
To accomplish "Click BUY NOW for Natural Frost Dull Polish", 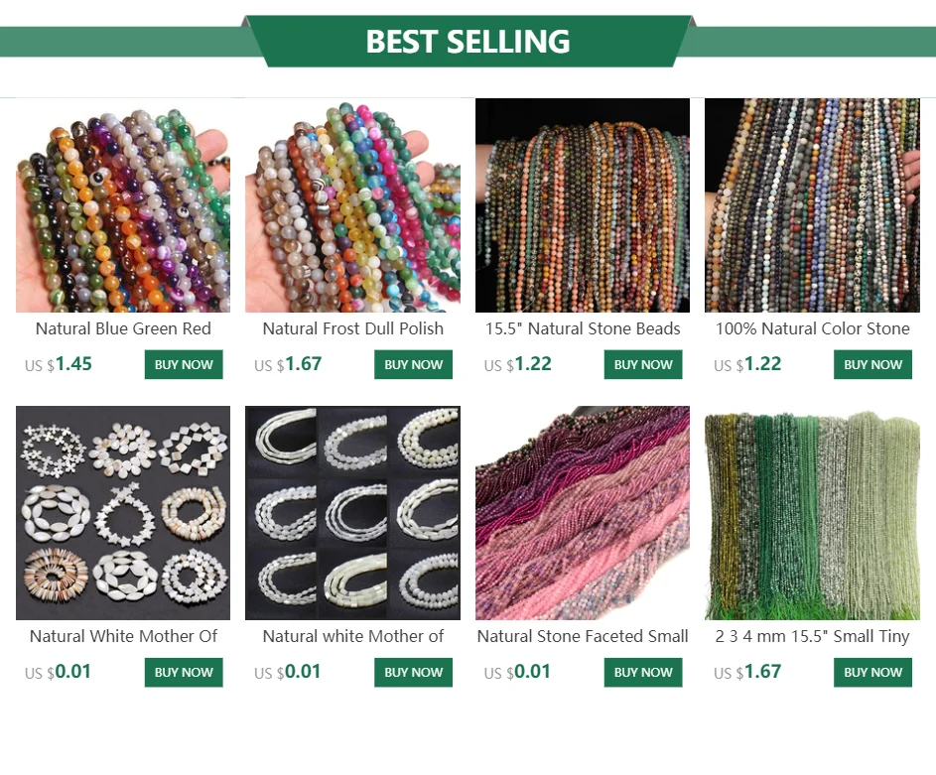I will 414,364.
